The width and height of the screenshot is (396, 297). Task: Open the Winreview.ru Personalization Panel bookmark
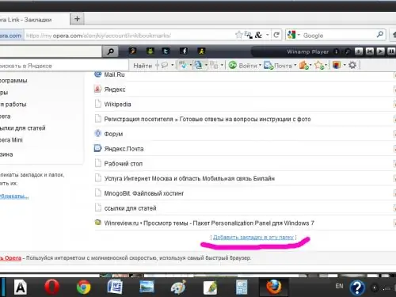click(209, 223)
